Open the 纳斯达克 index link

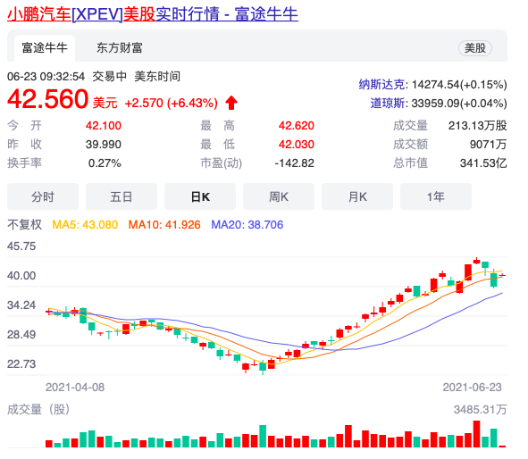pyautogui.click(x=381, y=84)
